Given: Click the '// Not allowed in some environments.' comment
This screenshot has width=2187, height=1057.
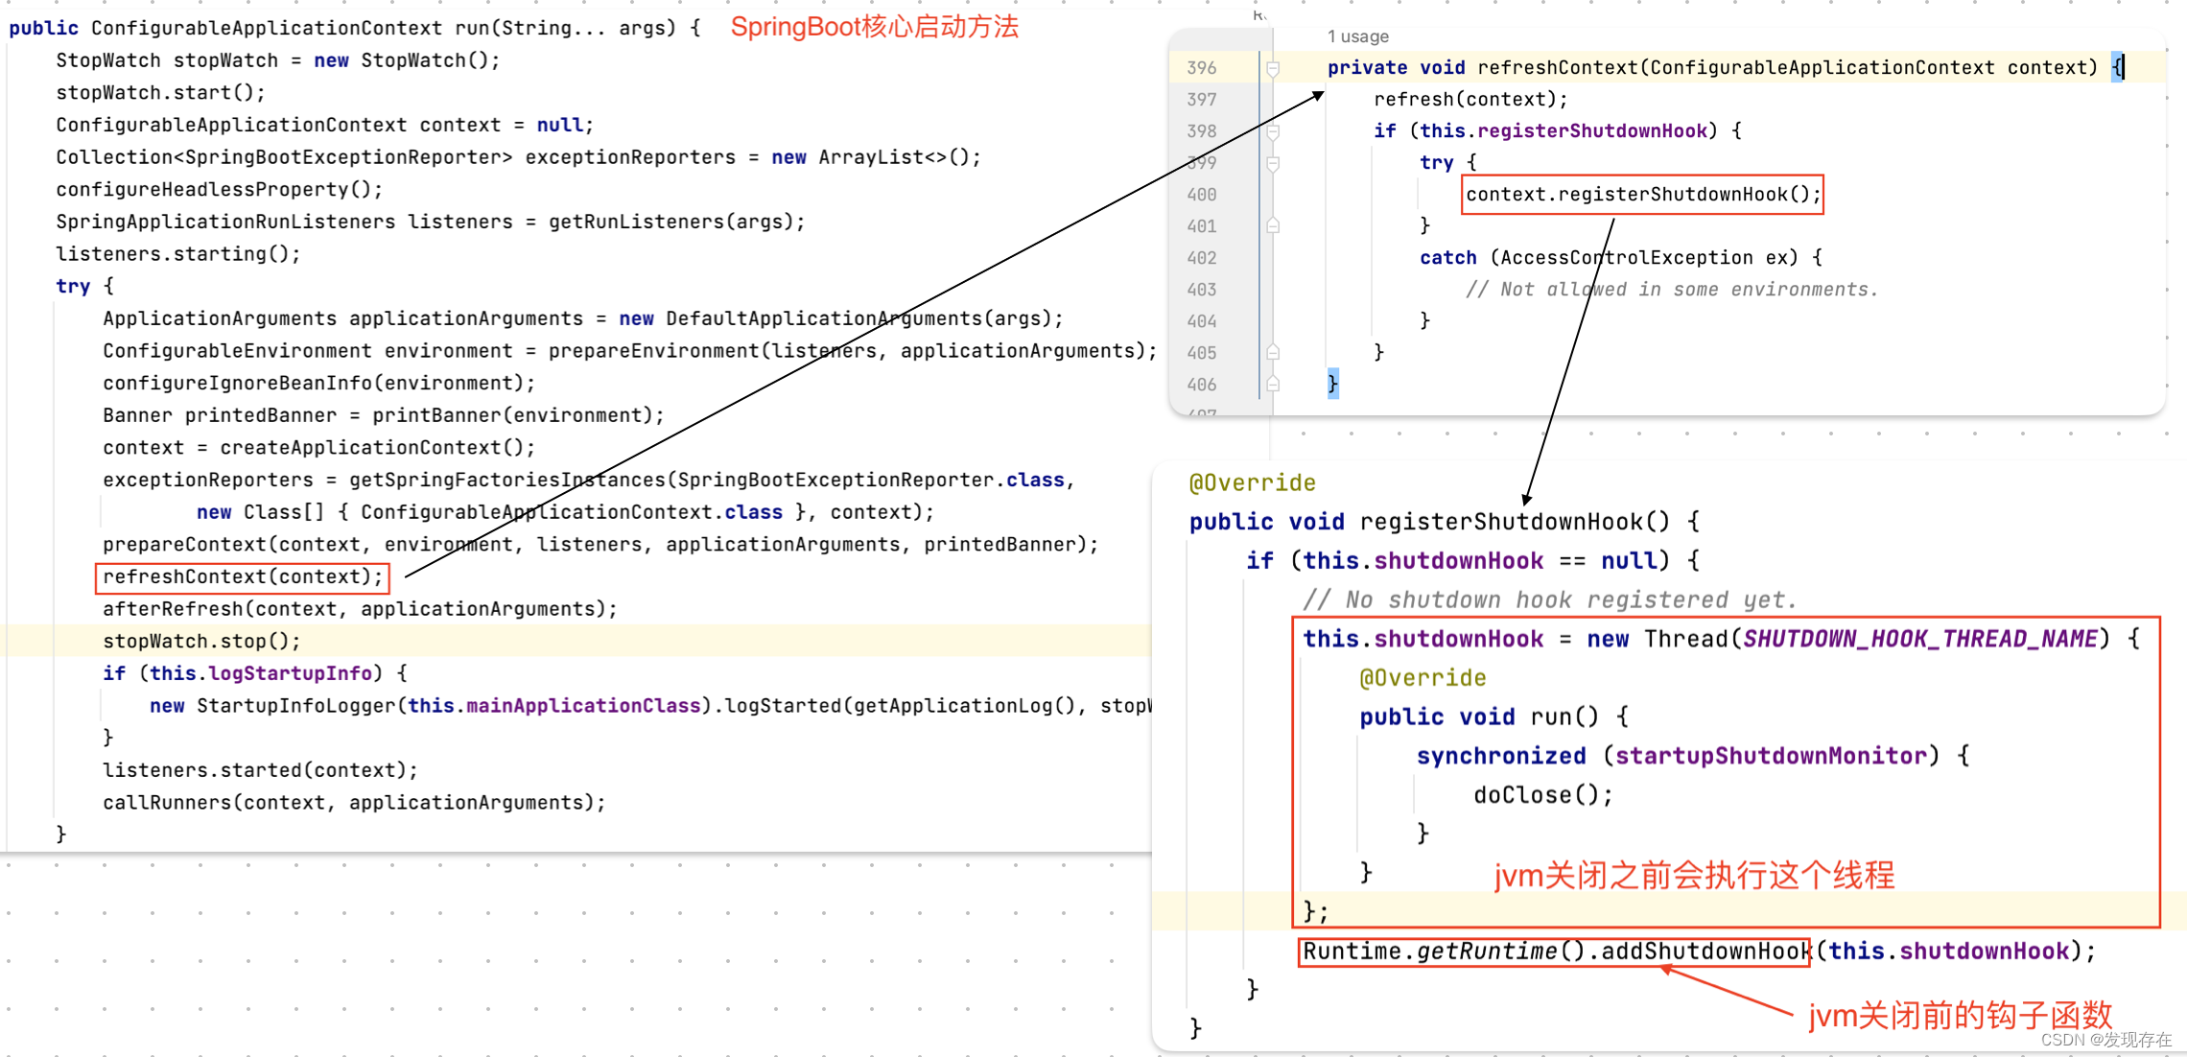Looking at the screenshot, I should pyautogui.click(x=1672, y=290).
